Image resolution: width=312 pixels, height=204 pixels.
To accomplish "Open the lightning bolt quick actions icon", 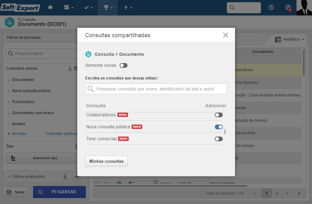I will click(128, 8).
